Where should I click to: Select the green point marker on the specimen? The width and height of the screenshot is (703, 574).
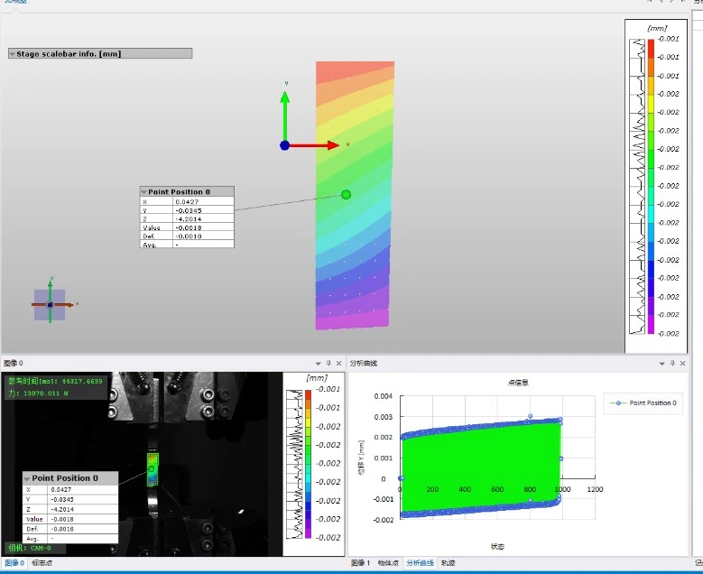[346, 194]
